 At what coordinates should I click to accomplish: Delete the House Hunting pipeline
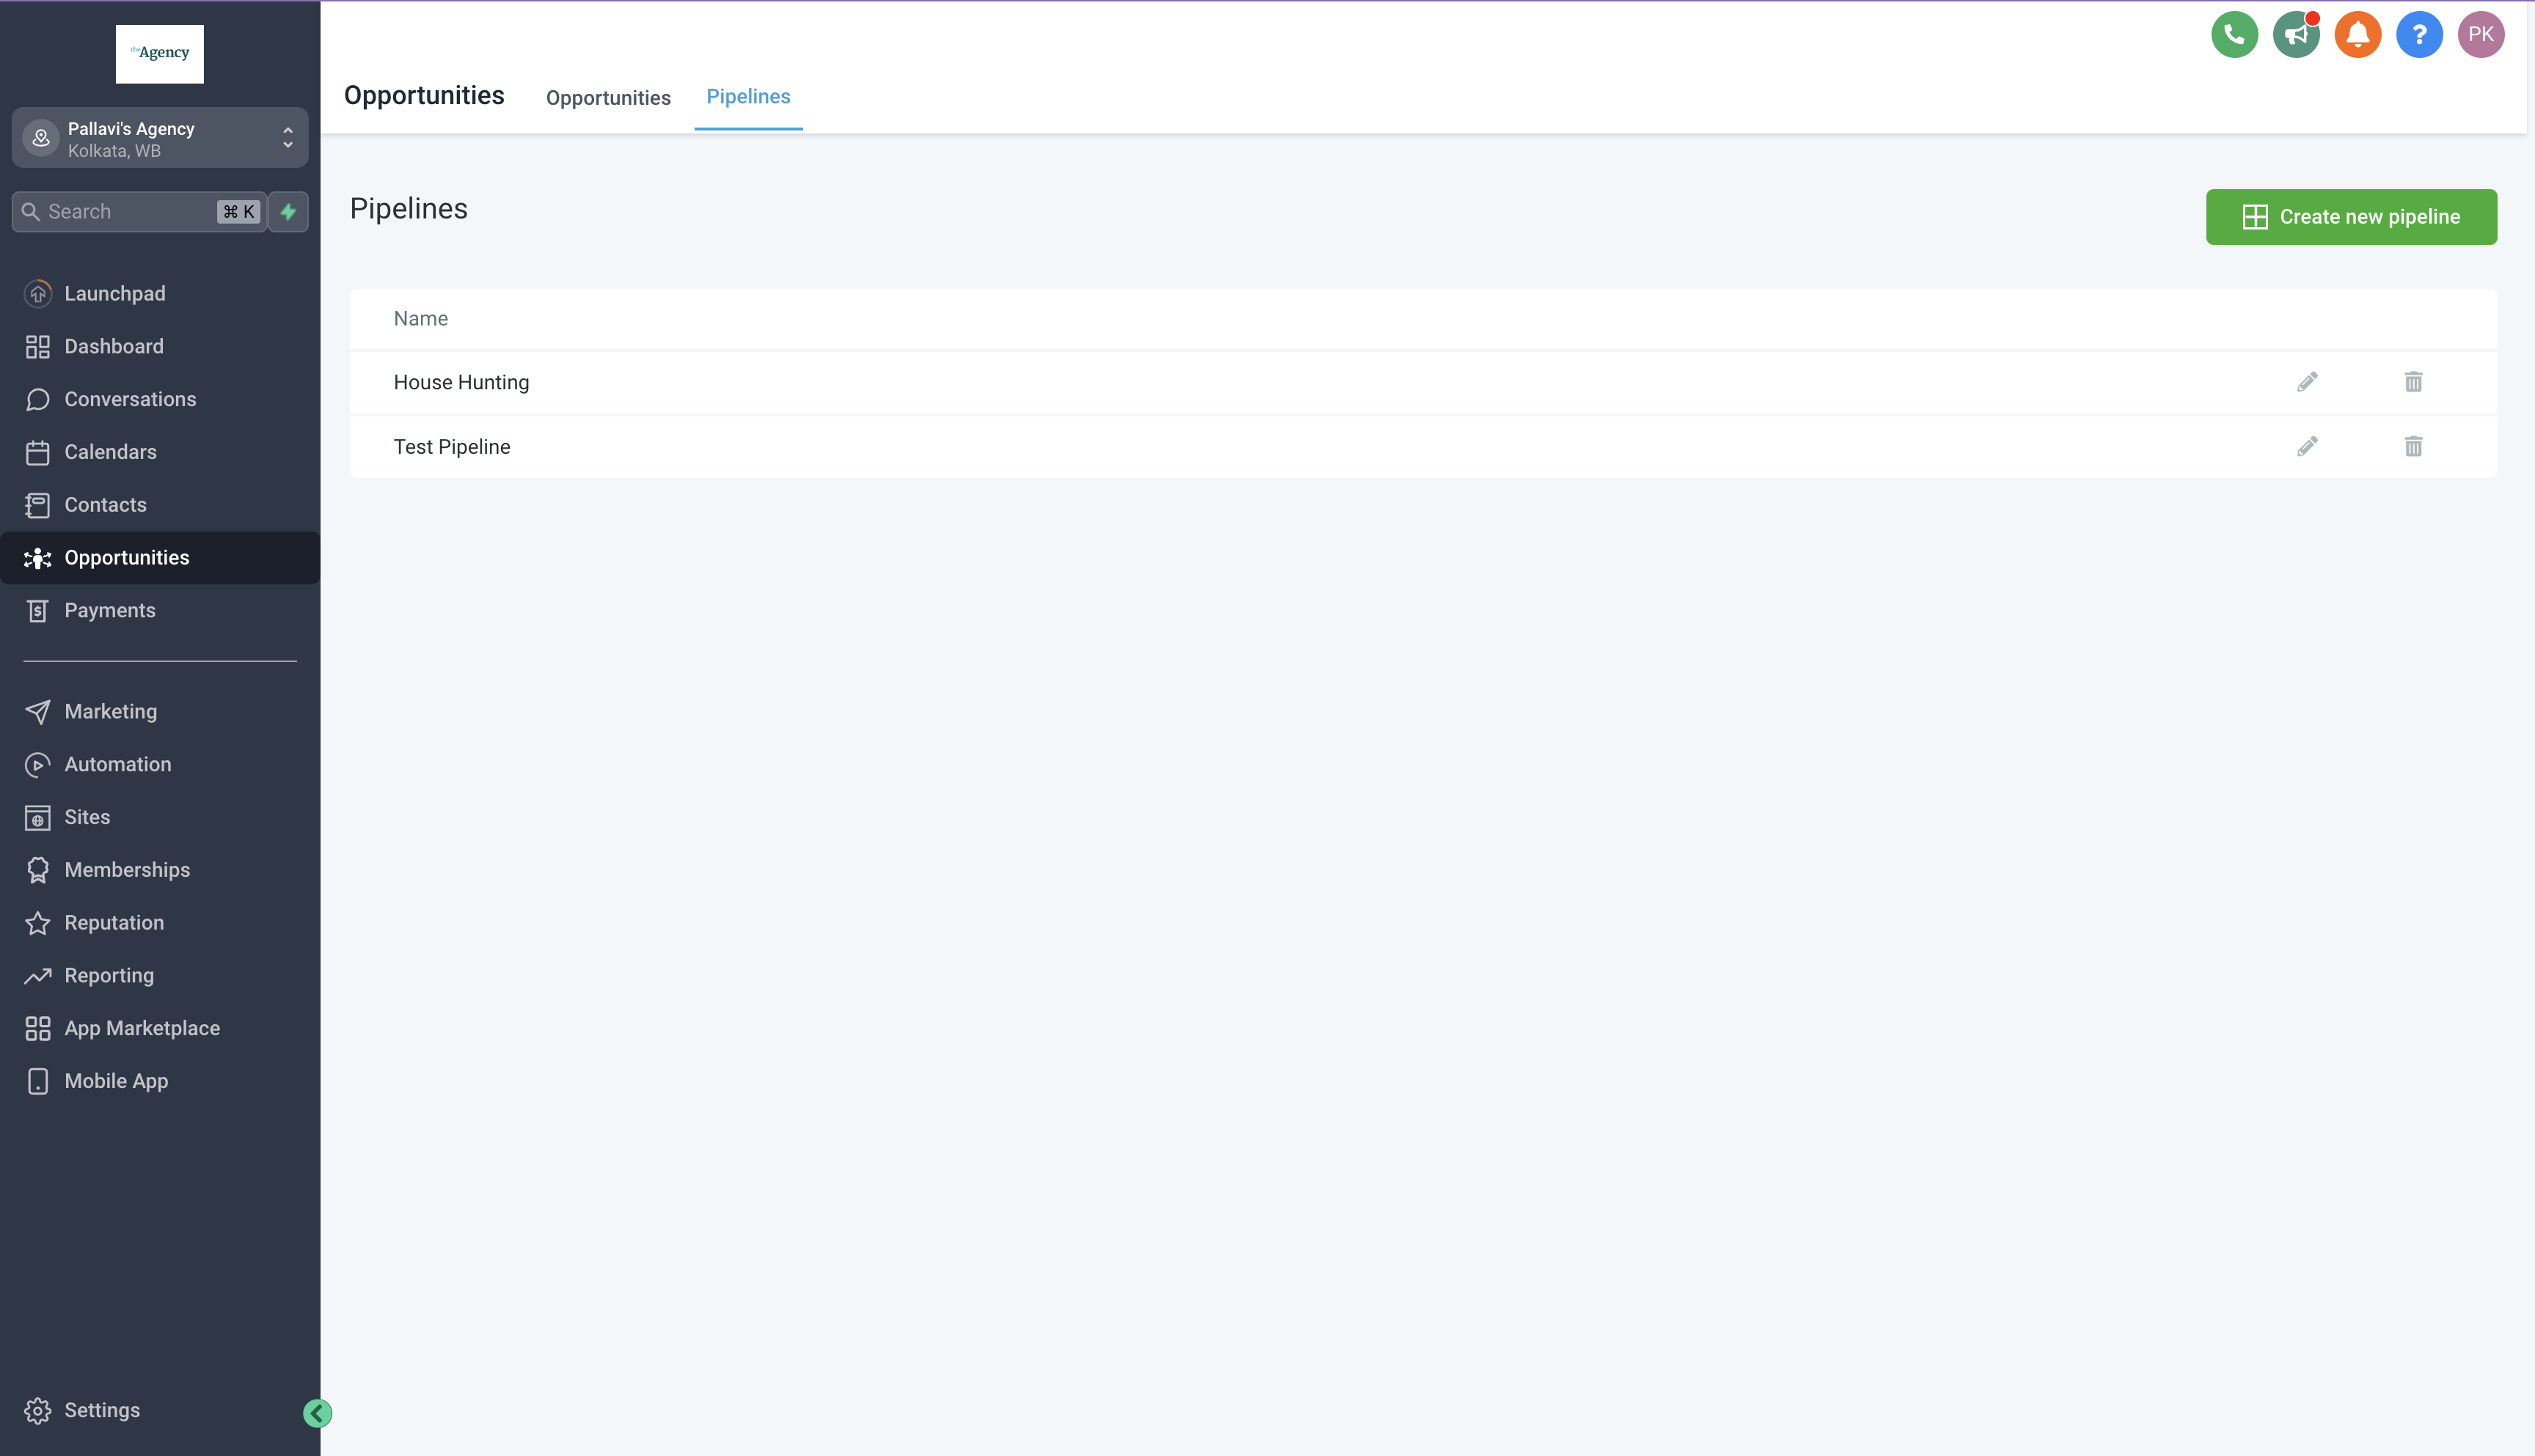point(2413,382)
